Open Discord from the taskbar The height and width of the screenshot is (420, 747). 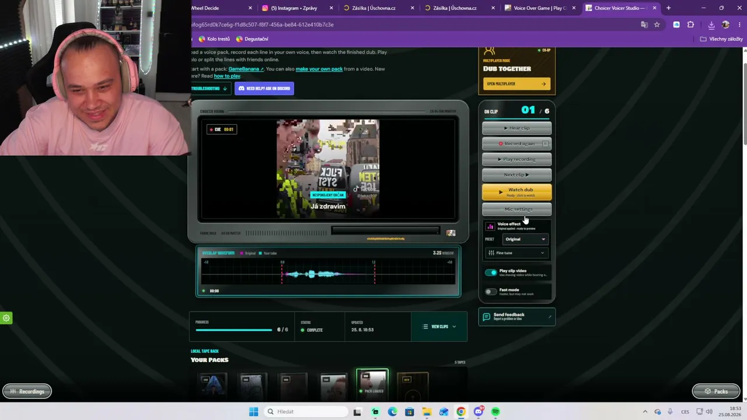(x=479, y=412)
